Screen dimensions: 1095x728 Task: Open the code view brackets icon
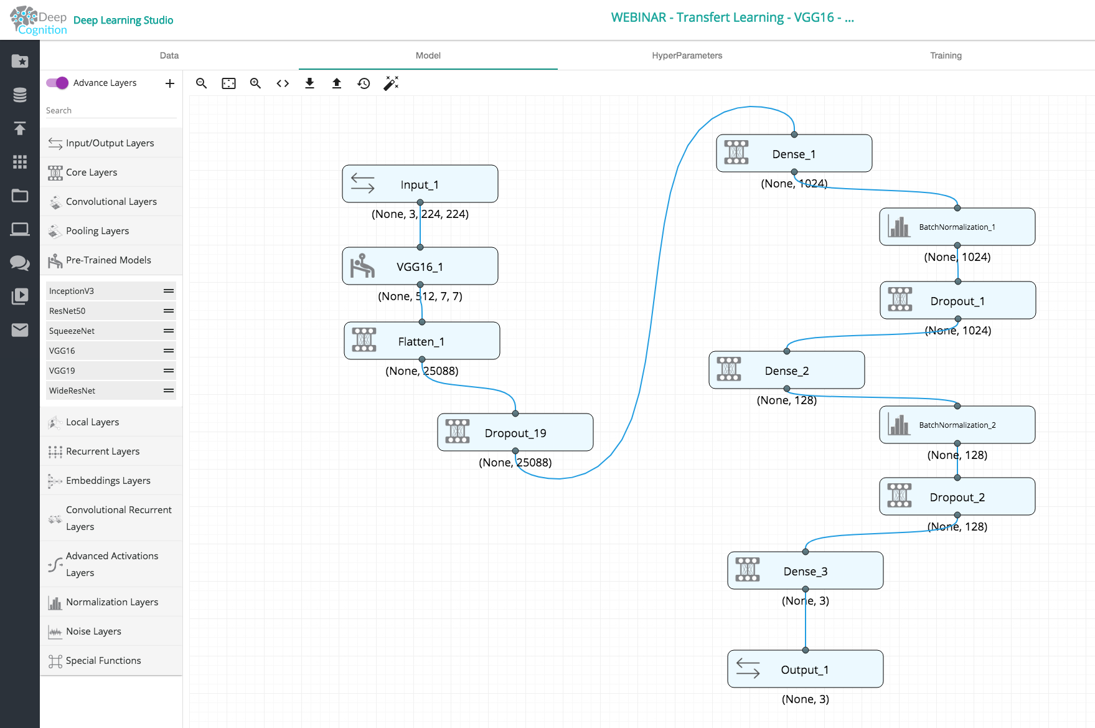pyautogui.click(x=283, y=83)
